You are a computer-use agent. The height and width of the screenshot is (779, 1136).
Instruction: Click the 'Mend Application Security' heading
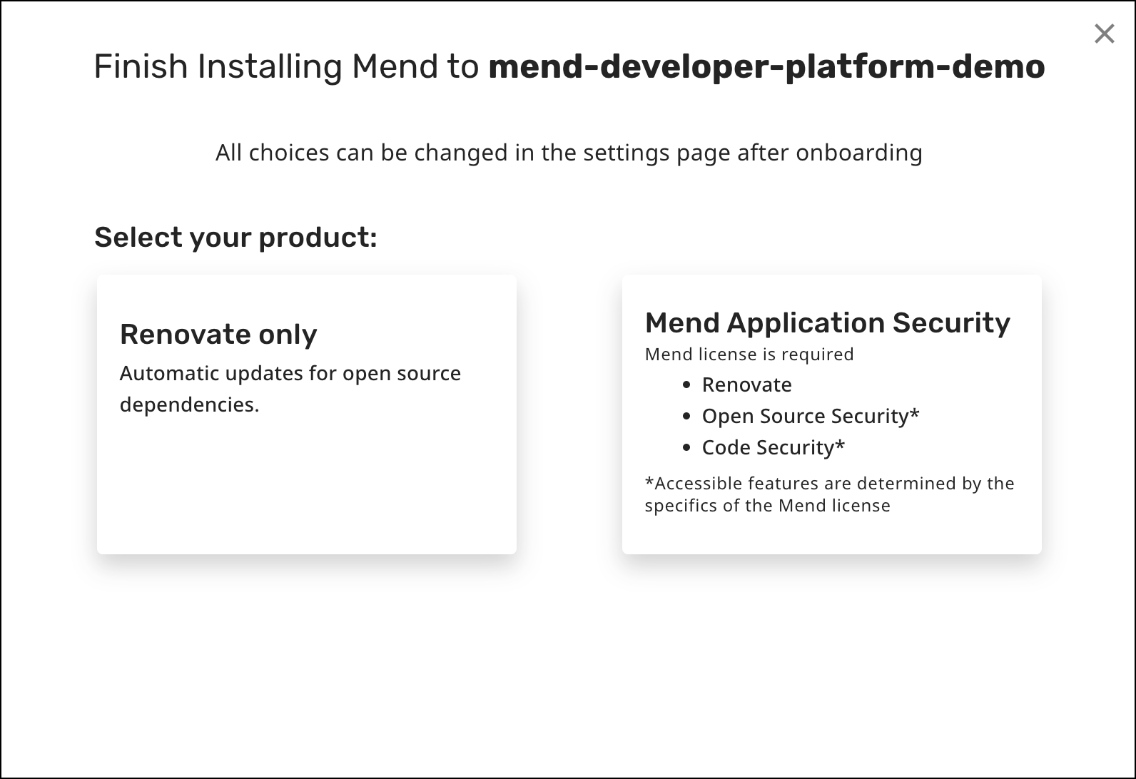point(827,323)
